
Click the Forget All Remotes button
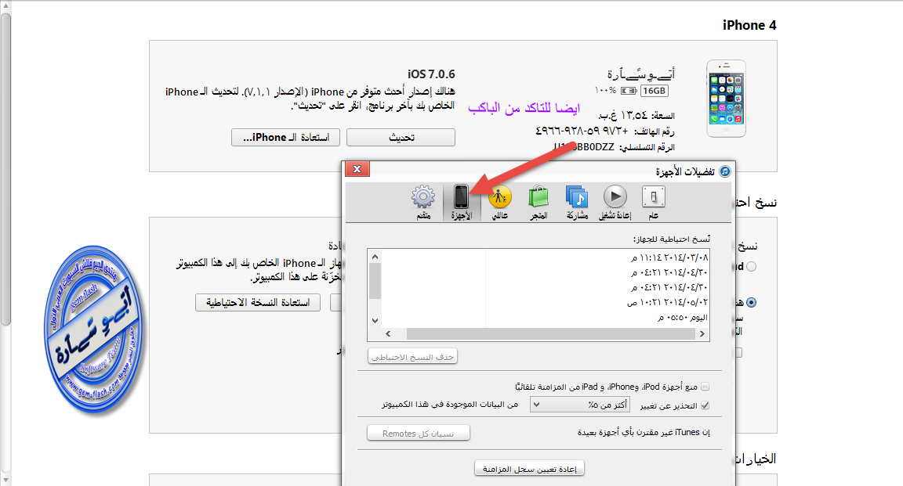tap(418, 434)
